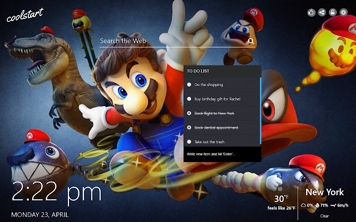Click the to-do list blue scrollbar
The image size is (356, 222).
260,110
